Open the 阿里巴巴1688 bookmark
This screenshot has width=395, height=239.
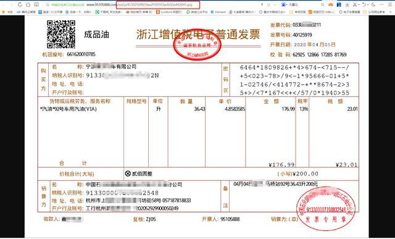(322, 12)
